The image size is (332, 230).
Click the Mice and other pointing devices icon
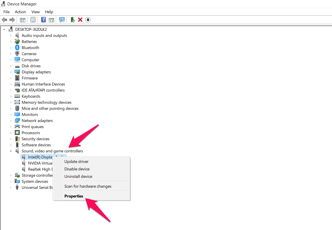(x=17, y=108)
